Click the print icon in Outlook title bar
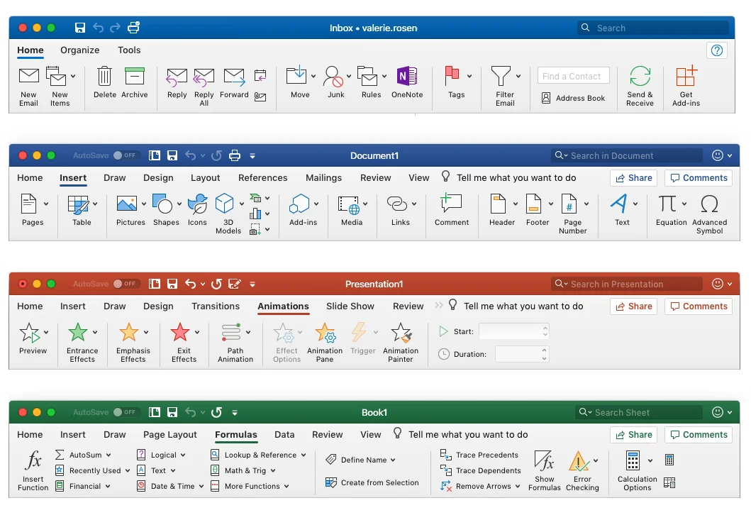 tap(133, 28)
